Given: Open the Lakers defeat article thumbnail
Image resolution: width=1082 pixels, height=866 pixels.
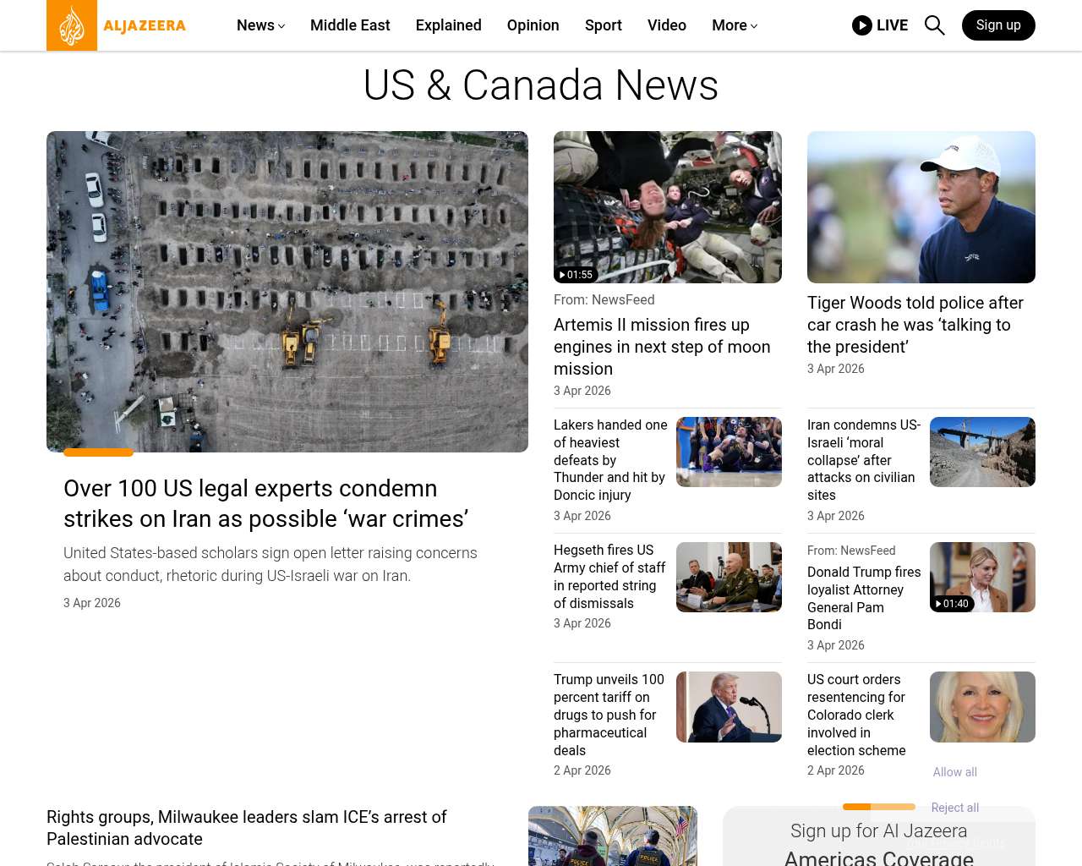Looking at the screenshot, I should (x=729, y=452).
